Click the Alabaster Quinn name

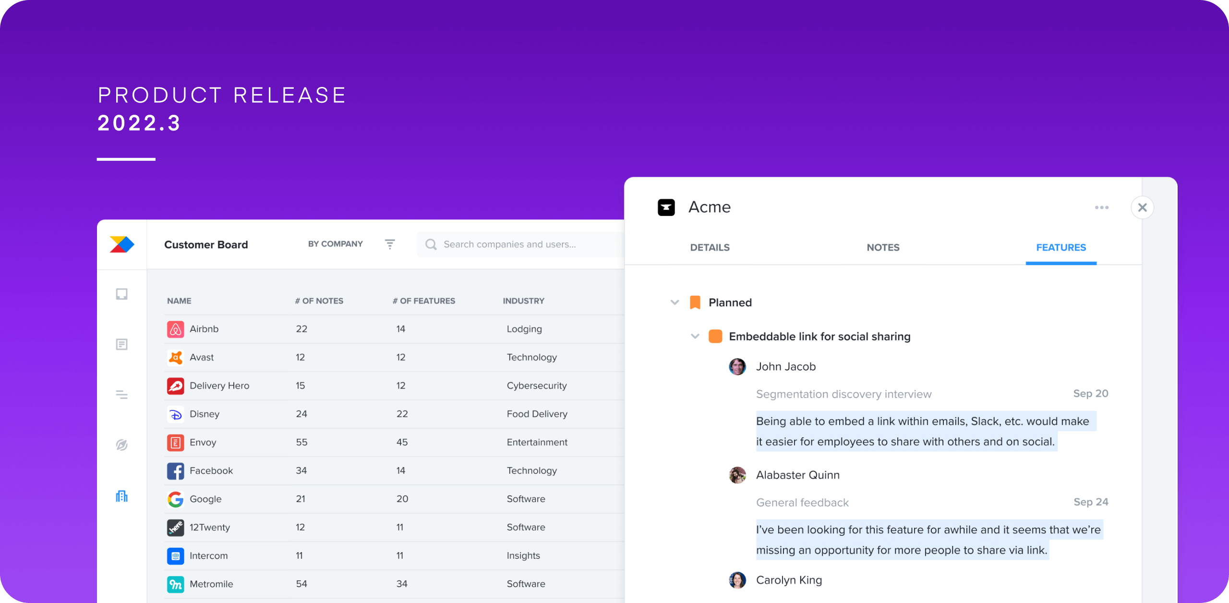point(798,475)
